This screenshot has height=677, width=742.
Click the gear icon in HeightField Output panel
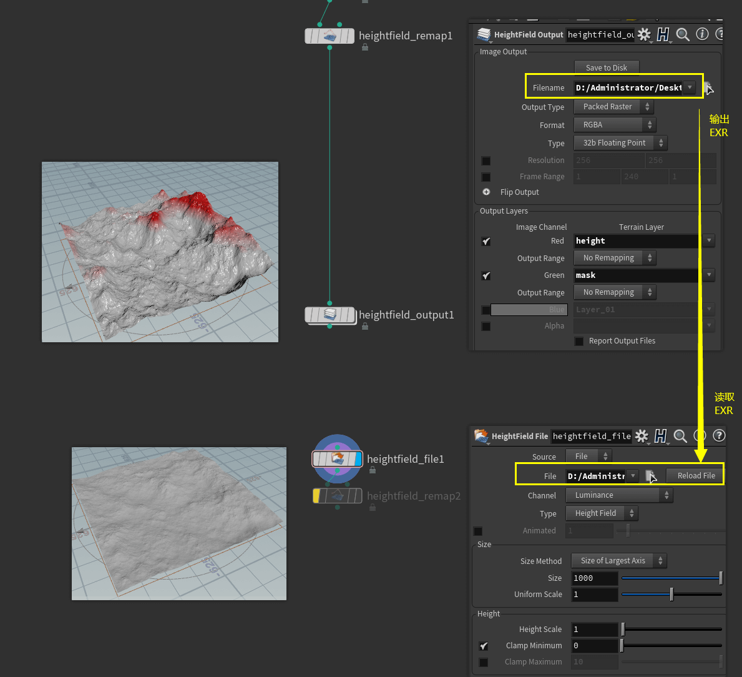click(644, 34)
